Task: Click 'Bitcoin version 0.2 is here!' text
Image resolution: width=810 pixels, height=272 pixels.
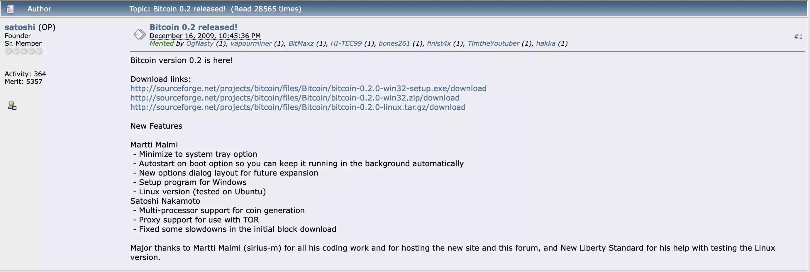Action: click(182, 60)
